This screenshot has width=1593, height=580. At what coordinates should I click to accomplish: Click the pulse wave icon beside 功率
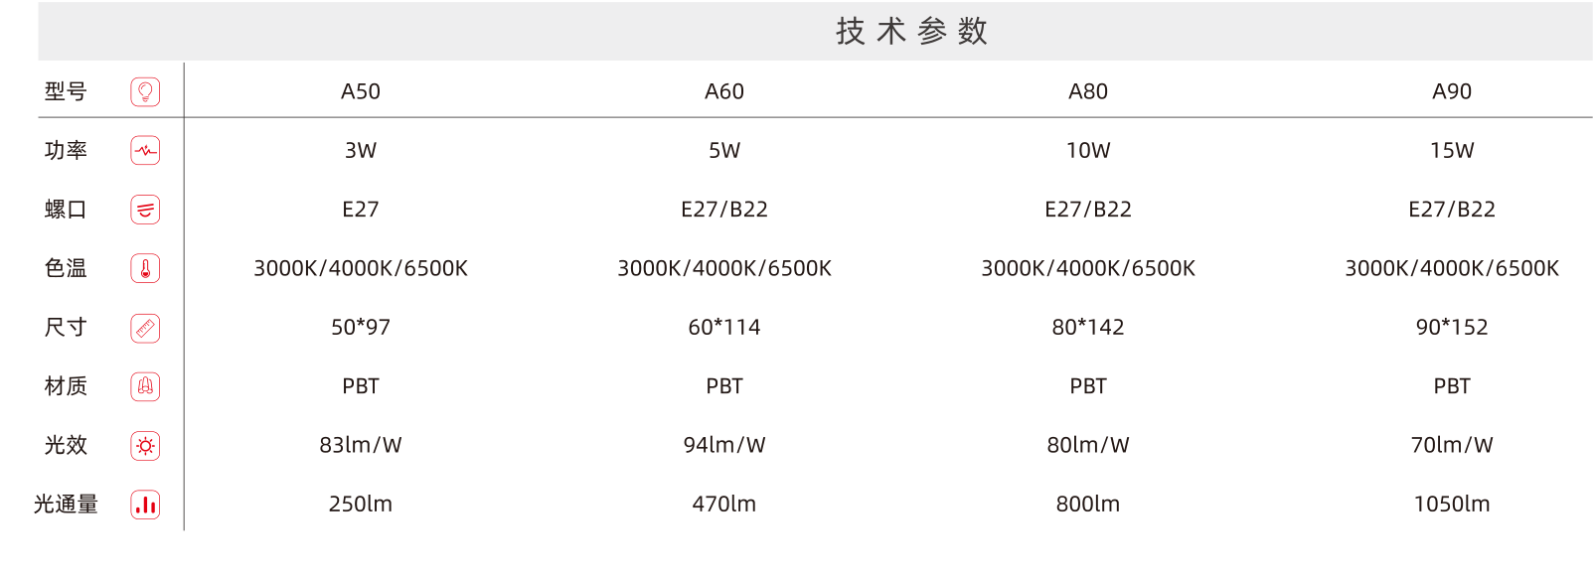coord(145,151)
